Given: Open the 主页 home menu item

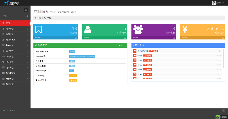Looking at the screenshot, I should [x=15, y=23].
